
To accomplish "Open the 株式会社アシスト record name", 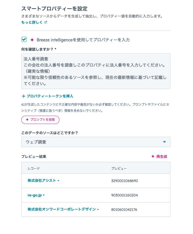I will click(x=42, y=181).
